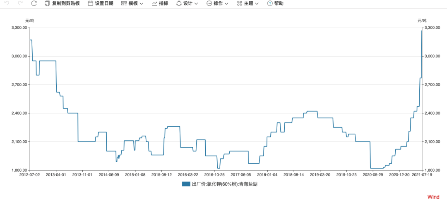Click the calendar icon beside 设置日期
Screen dimensions: 447x205
[90, 3]
